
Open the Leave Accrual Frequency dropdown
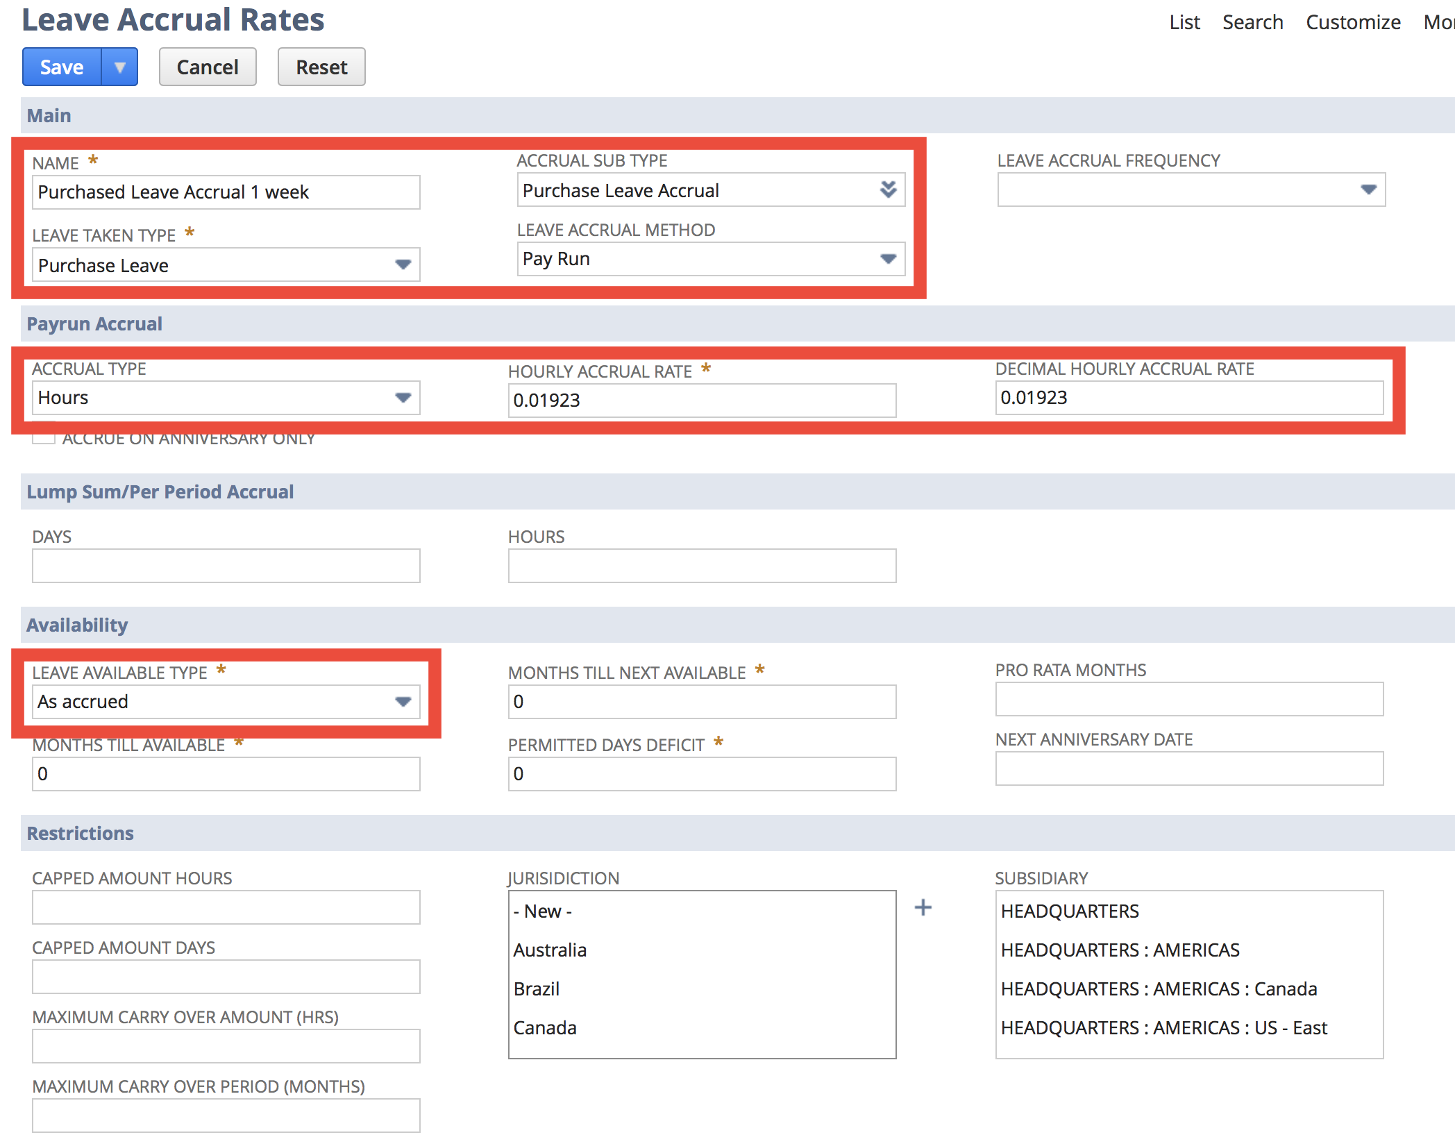[1369, 189]
